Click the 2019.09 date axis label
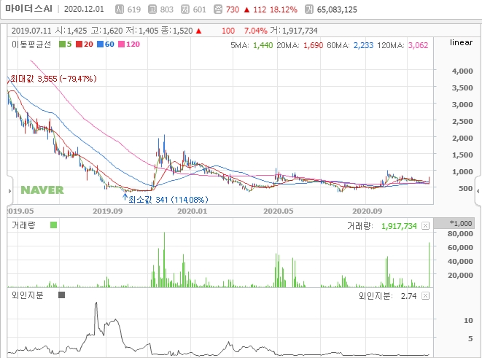 pos(108,211)
